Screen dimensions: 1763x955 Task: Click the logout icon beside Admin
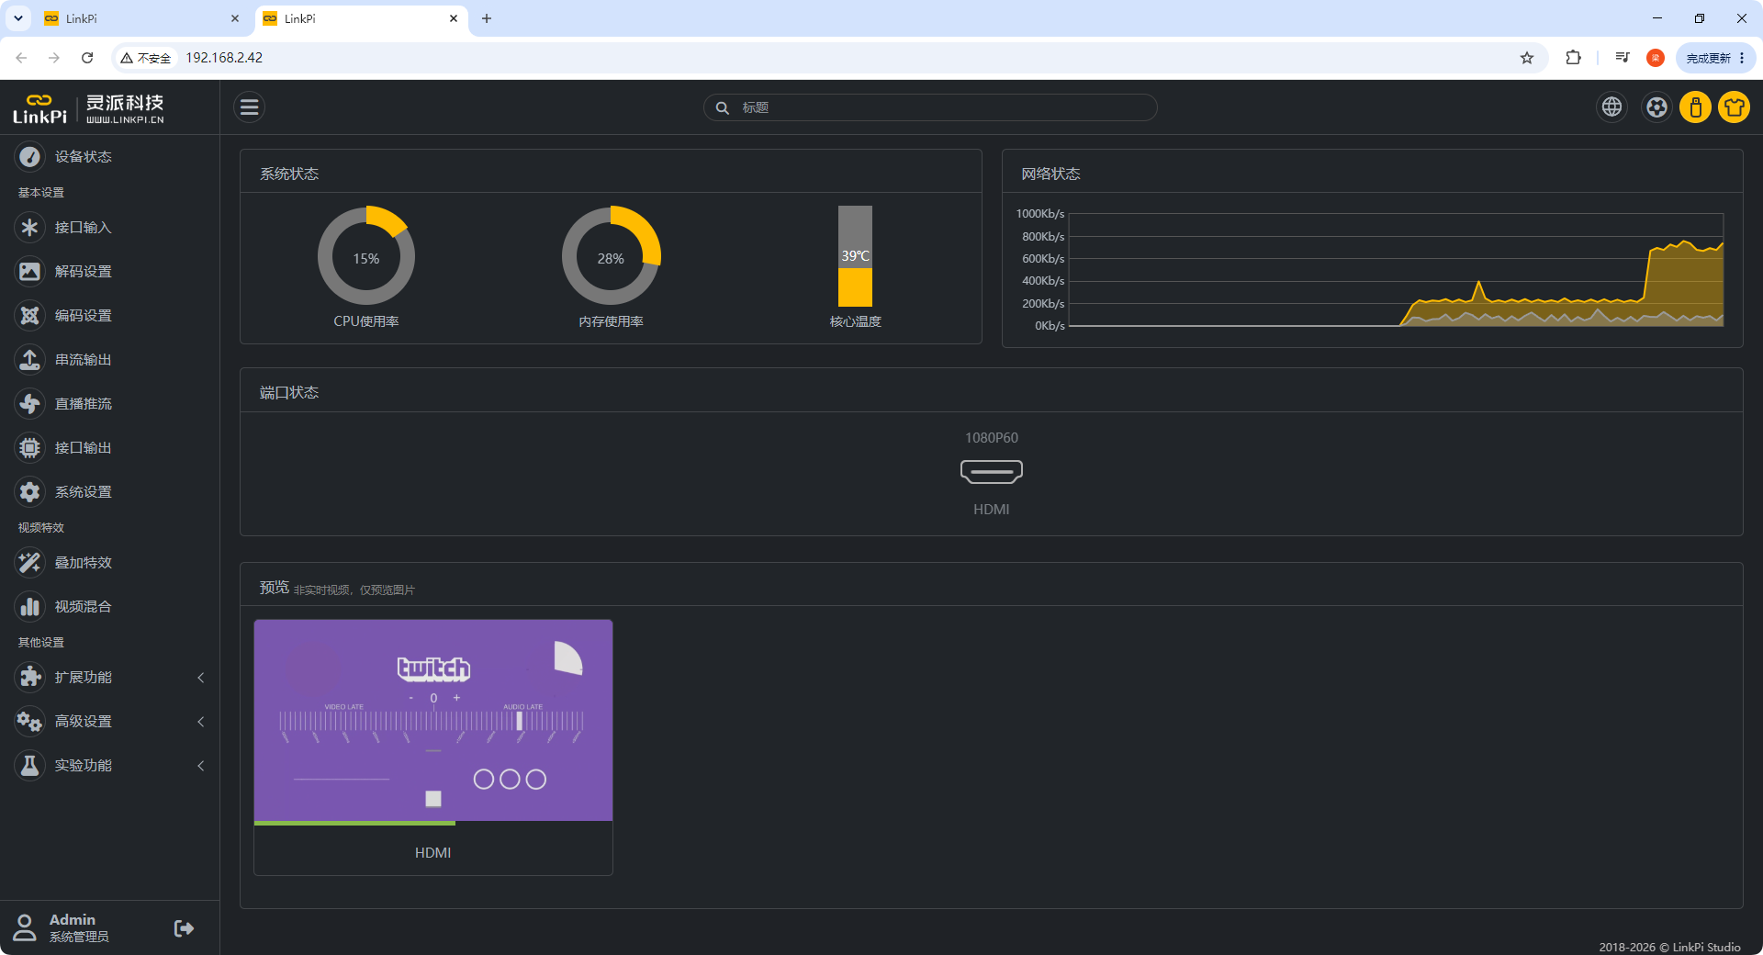coord(184,928)
